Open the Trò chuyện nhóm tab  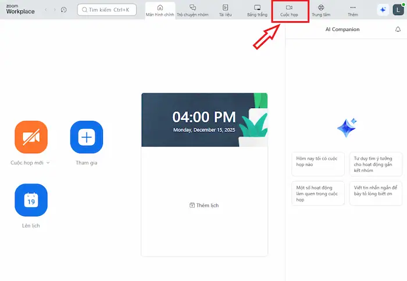(x=192, y=10)
